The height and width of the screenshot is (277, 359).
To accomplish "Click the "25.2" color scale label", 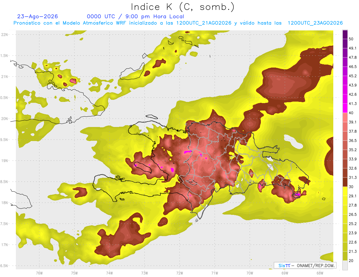I will [x=353, y=224].
